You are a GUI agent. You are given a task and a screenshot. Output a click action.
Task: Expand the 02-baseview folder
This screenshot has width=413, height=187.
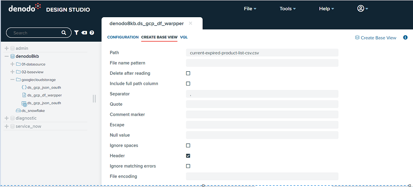coord(13,72)
